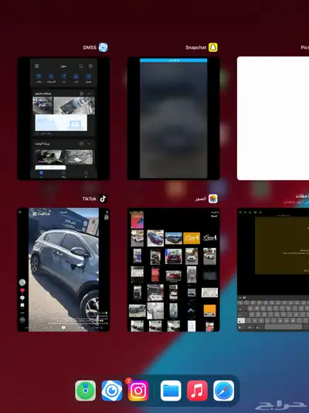Open the Find My app in dock
The width and height of the screenshot is (309, 413).
[86, 391]
